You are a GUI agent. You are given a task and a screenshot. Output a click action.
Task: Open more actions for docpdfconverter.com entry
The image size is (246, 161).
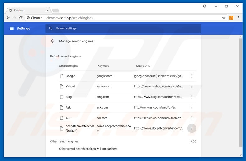(x=192, y=128)
